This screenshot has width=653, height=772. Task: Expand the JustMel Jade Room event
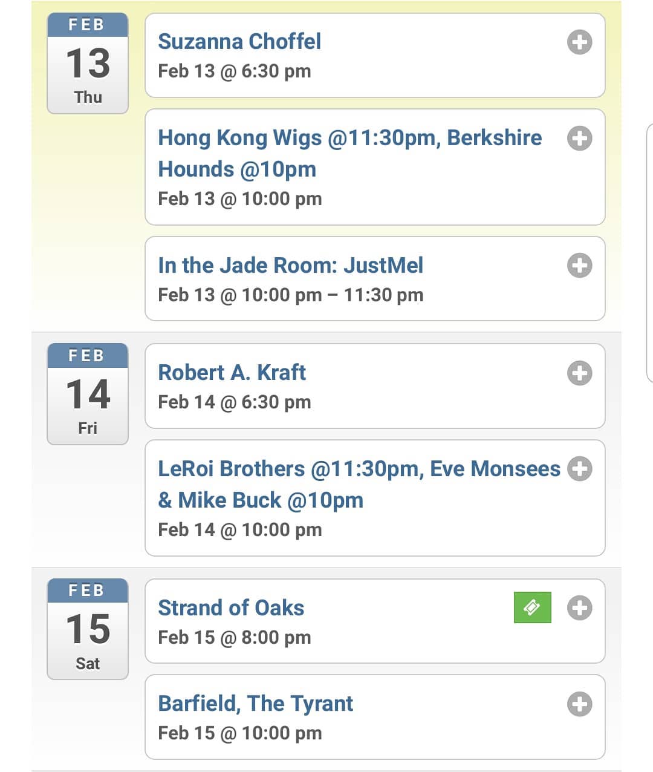[x=579, y=266]
